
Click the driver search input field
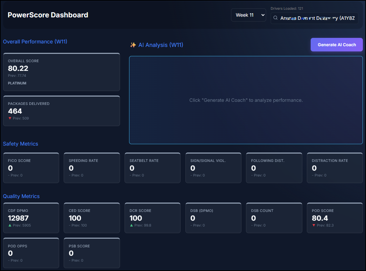314,18
